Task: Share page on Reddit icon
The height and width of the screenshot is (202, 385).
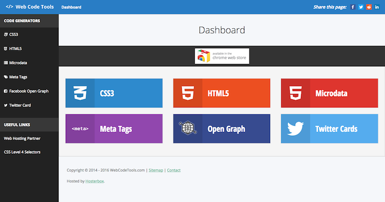Action: click(369, 7)
